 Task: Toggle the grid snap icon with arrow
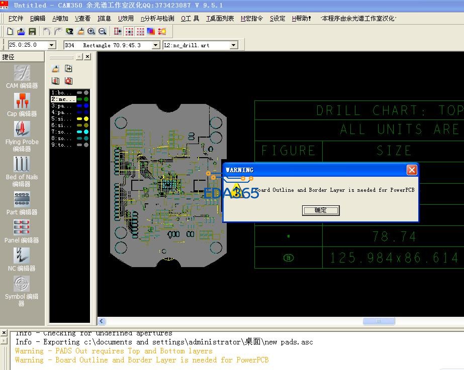(x=129, y=31)
